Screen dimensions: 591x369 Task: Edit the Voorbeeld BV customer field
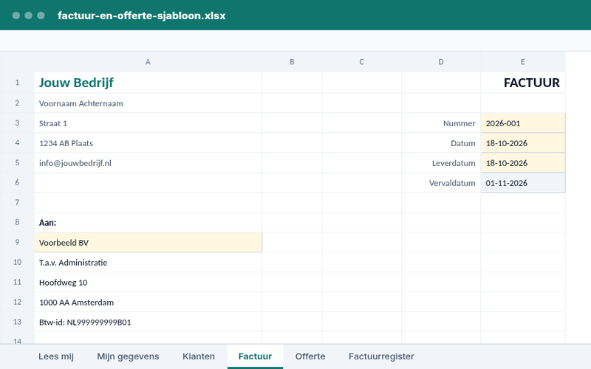148,243
